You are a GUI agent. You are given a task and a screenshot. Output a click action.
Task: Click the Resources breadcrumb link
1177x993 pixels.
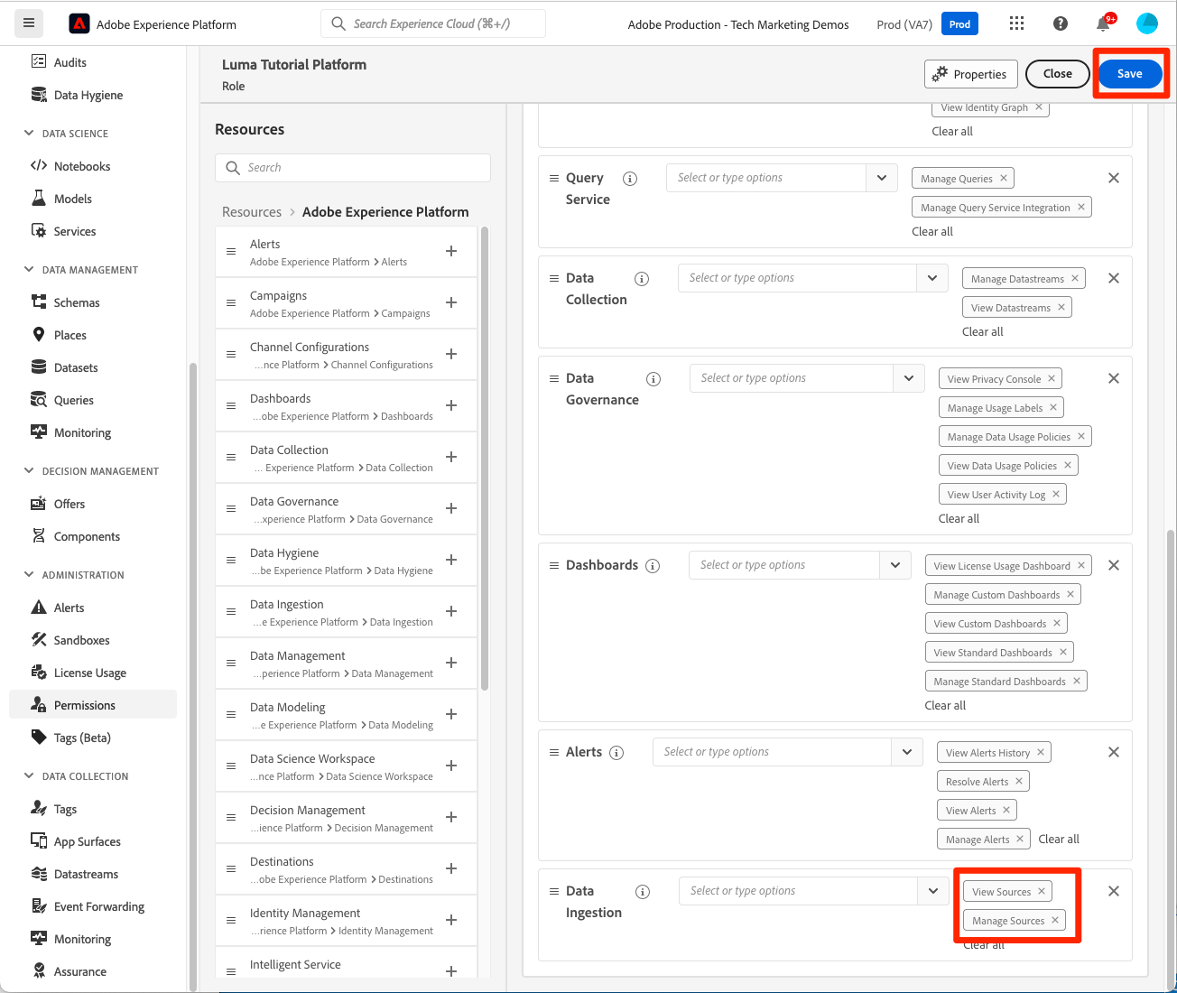click(252, 212)
